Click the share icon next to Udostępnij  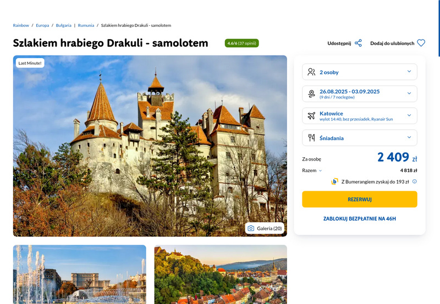358,43
